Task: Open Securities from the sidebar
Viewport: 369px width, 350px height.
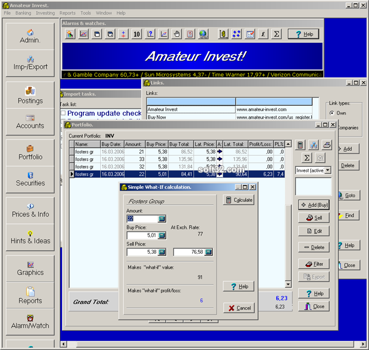Action: [x=30, y=180]
